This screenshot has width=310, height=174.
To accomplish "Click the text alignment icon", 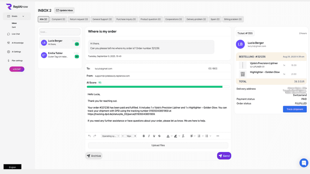I will (191, 136).
